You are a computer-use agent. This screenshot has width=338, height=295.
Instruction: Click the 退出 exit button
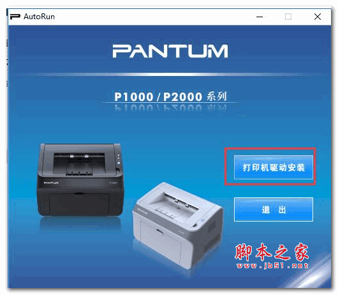(274, 209)
